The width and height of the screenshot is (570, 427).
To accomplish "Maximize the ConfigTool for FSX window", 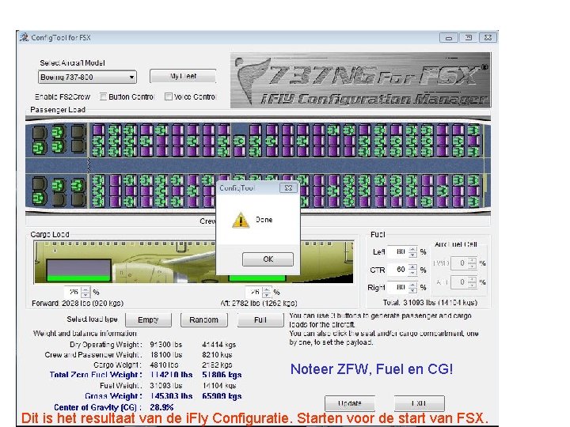I will tap(468, 37).
